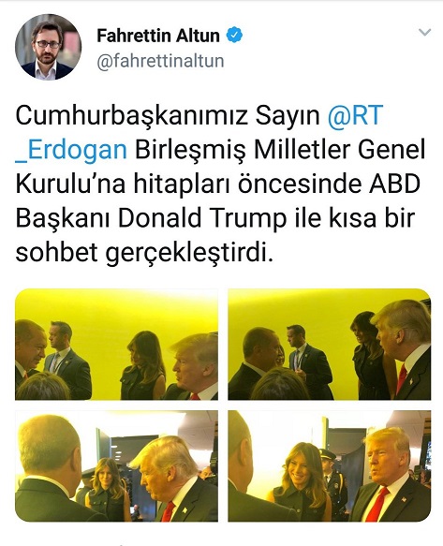The width and height of the screenshot is (443, 546).
Task: Click the text 'Donald Trump' in tweet
Action: click(202, 218)
